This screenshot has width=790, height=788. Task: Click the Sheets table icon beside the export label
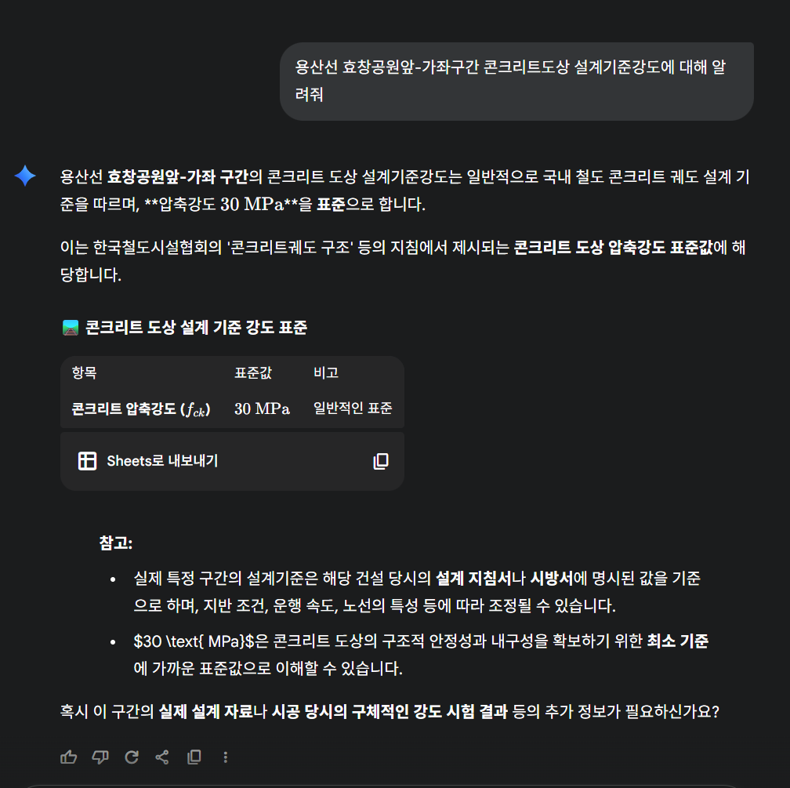tap(86, 461)
